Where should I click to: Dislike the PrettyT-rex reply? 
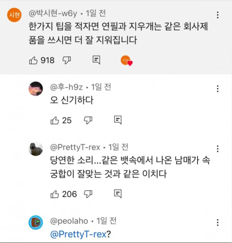click(88, 194)
